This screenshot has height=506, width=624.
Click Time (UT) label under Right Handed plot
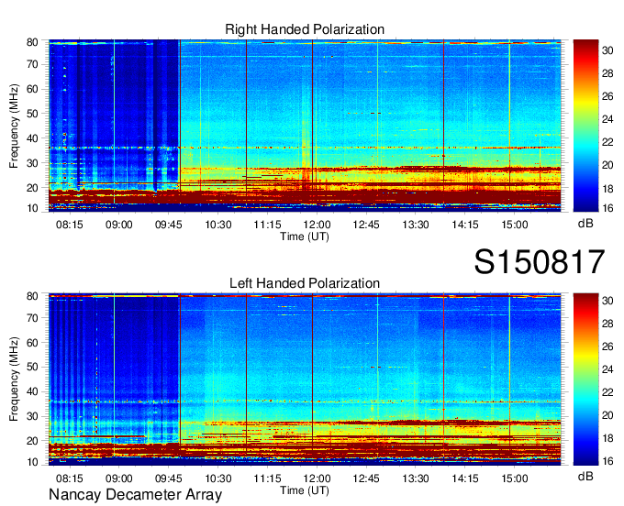(x=305, y=236)
